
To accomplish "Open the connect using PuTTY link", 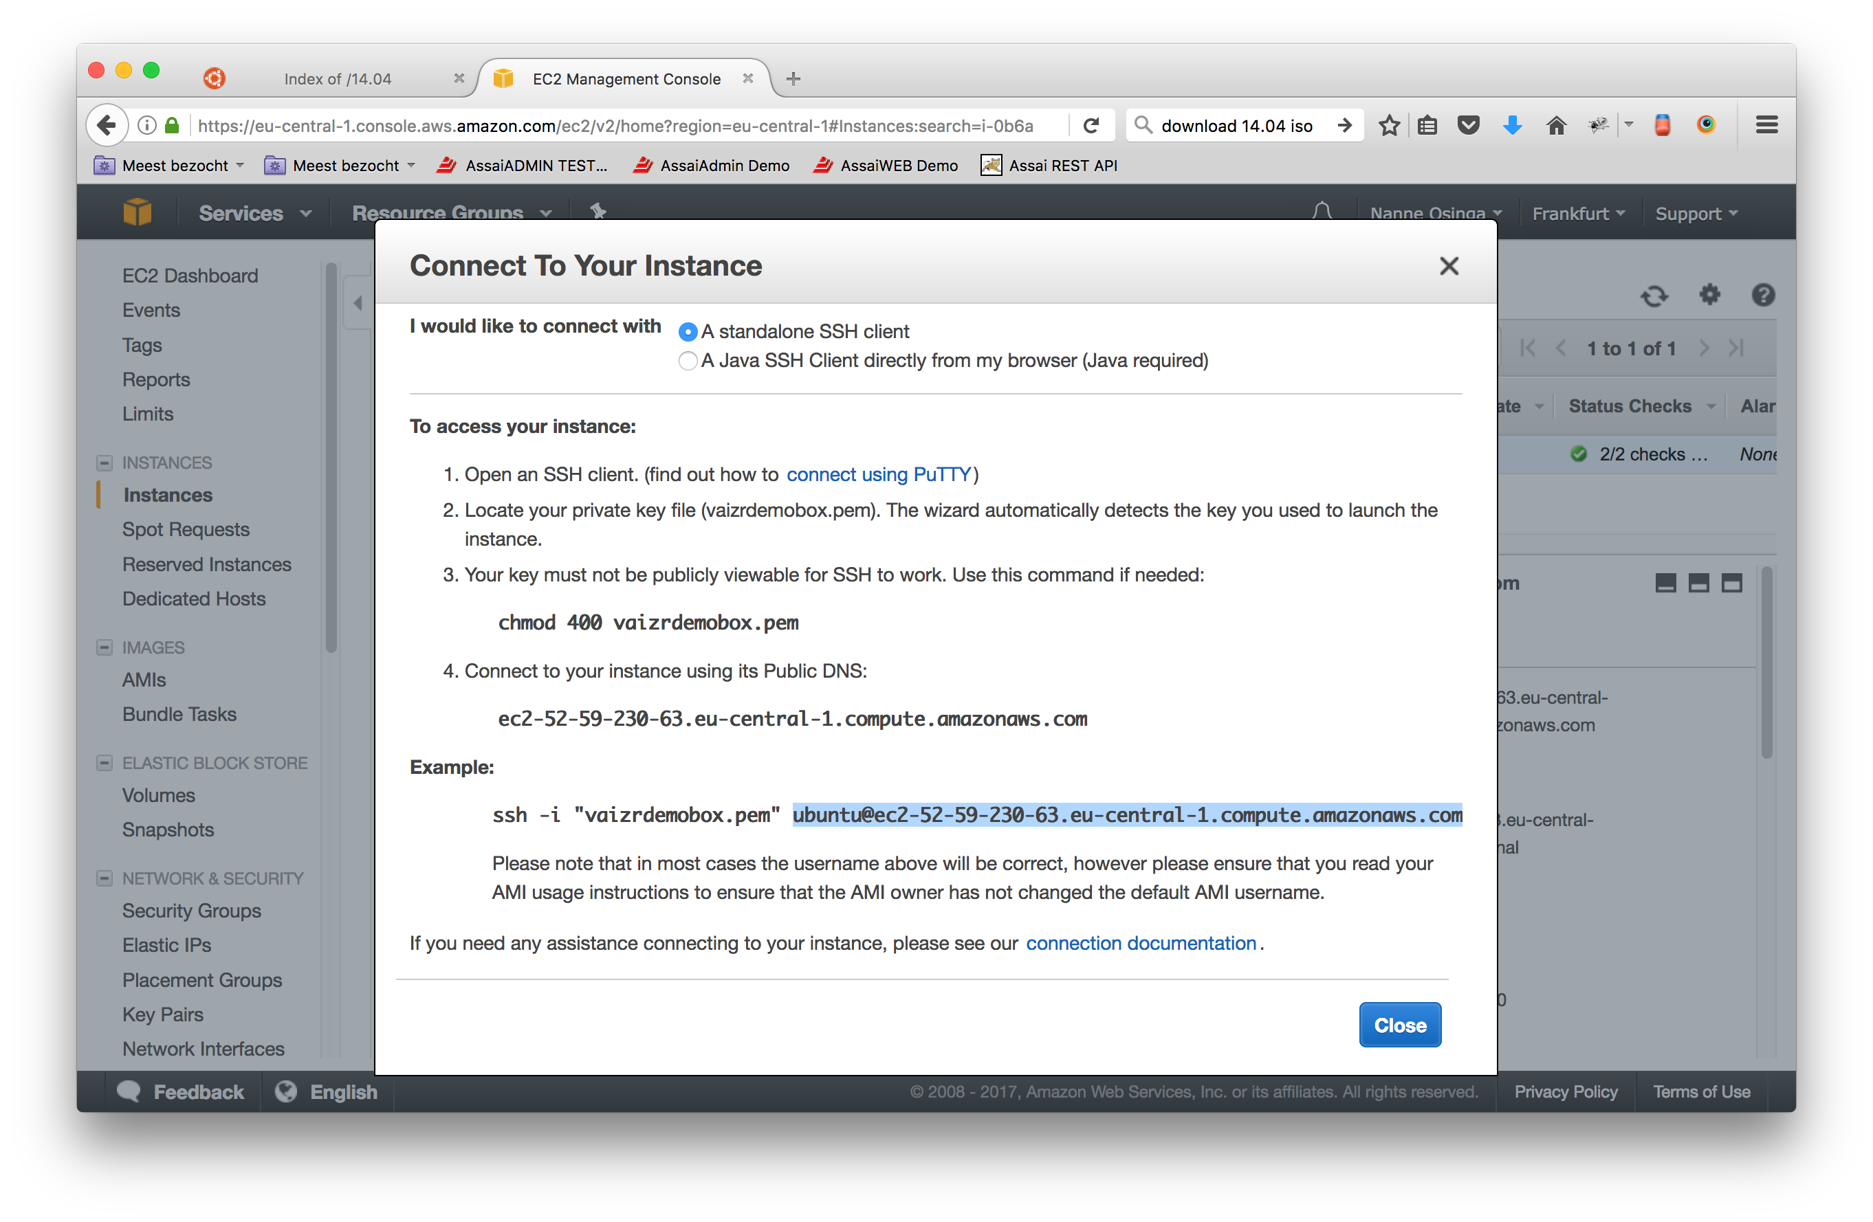I will click(x=878, y=474).
